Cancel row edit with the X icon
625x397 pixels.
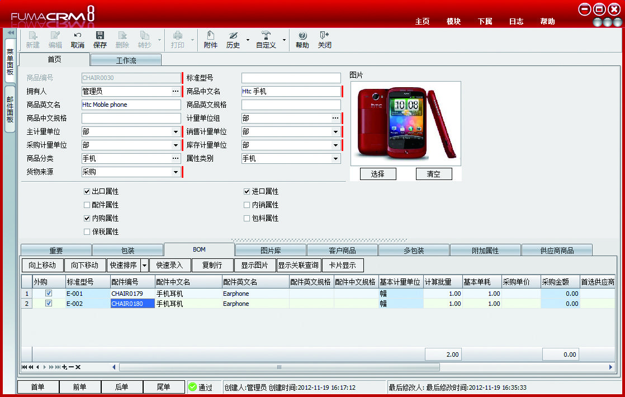(78, 367)
